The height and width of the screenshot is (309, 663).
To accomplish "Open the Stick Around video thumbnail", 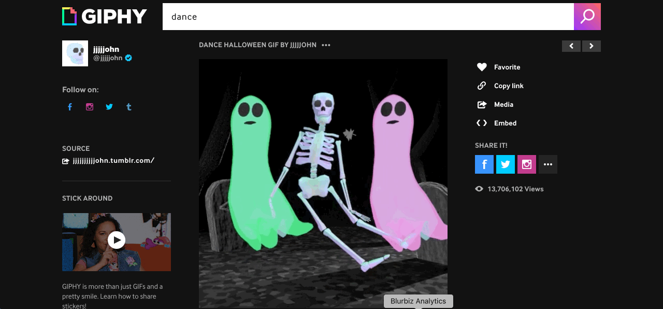I will click(117, 242).
